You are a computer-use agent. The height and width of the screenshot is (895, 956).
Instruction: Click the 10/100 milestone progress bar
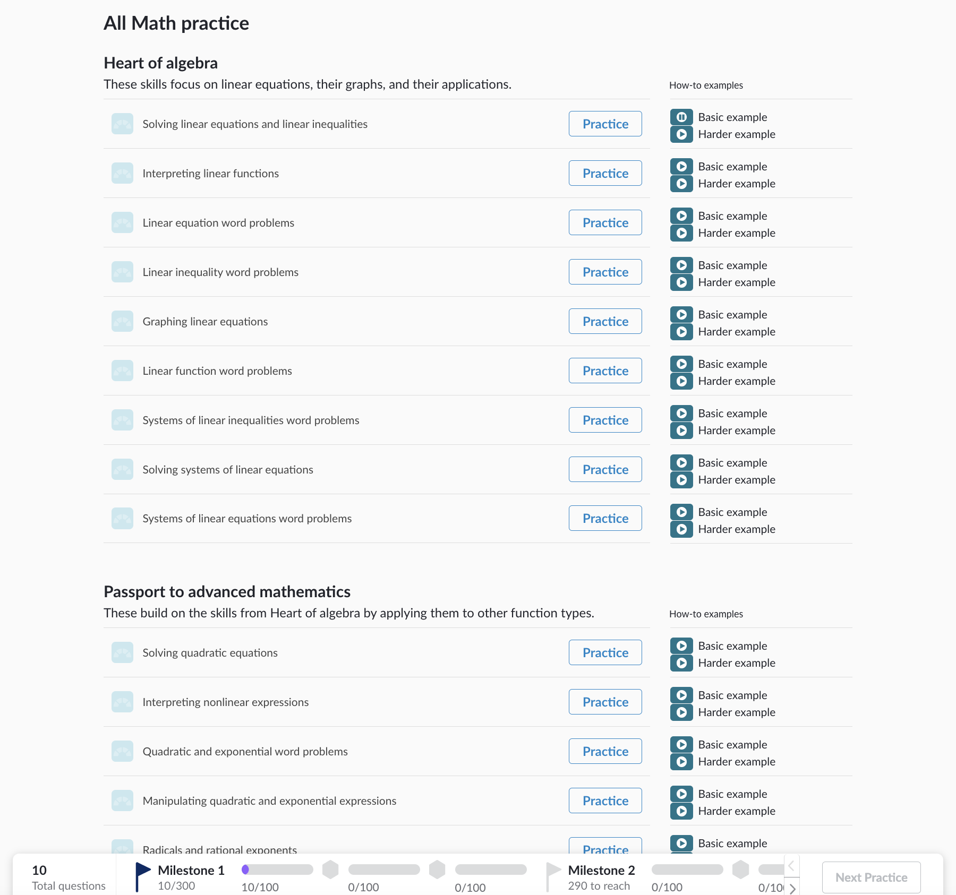coord(277,870)
